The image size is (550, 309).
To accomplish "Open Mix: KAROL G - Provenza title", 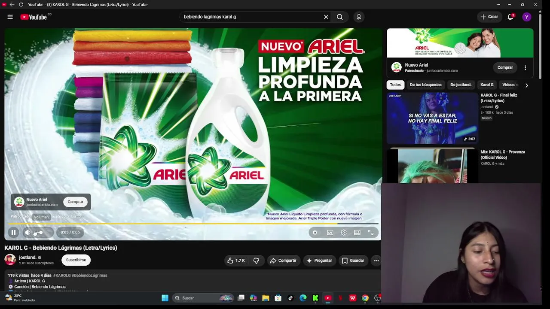I will tap(503, 154).
